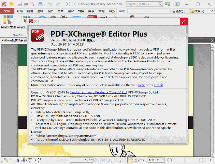Open the Tracker Software Products (Canada) Ltd link

tap(98, 92)
